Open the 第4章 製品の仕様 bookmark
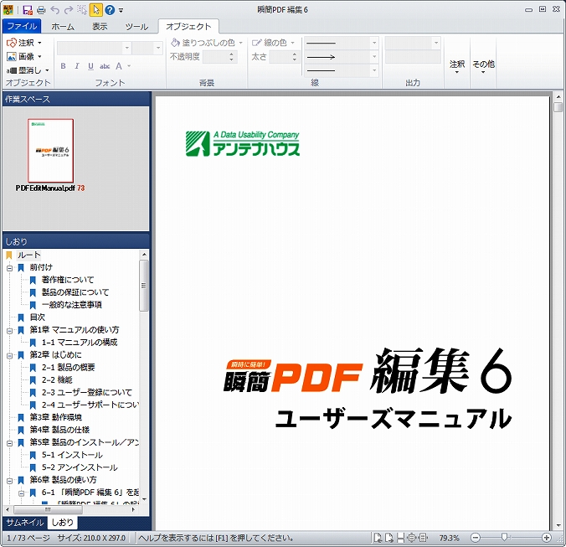The height and width of the screenshot is (547, 566). pyautogui.click(x=59, y=430)
